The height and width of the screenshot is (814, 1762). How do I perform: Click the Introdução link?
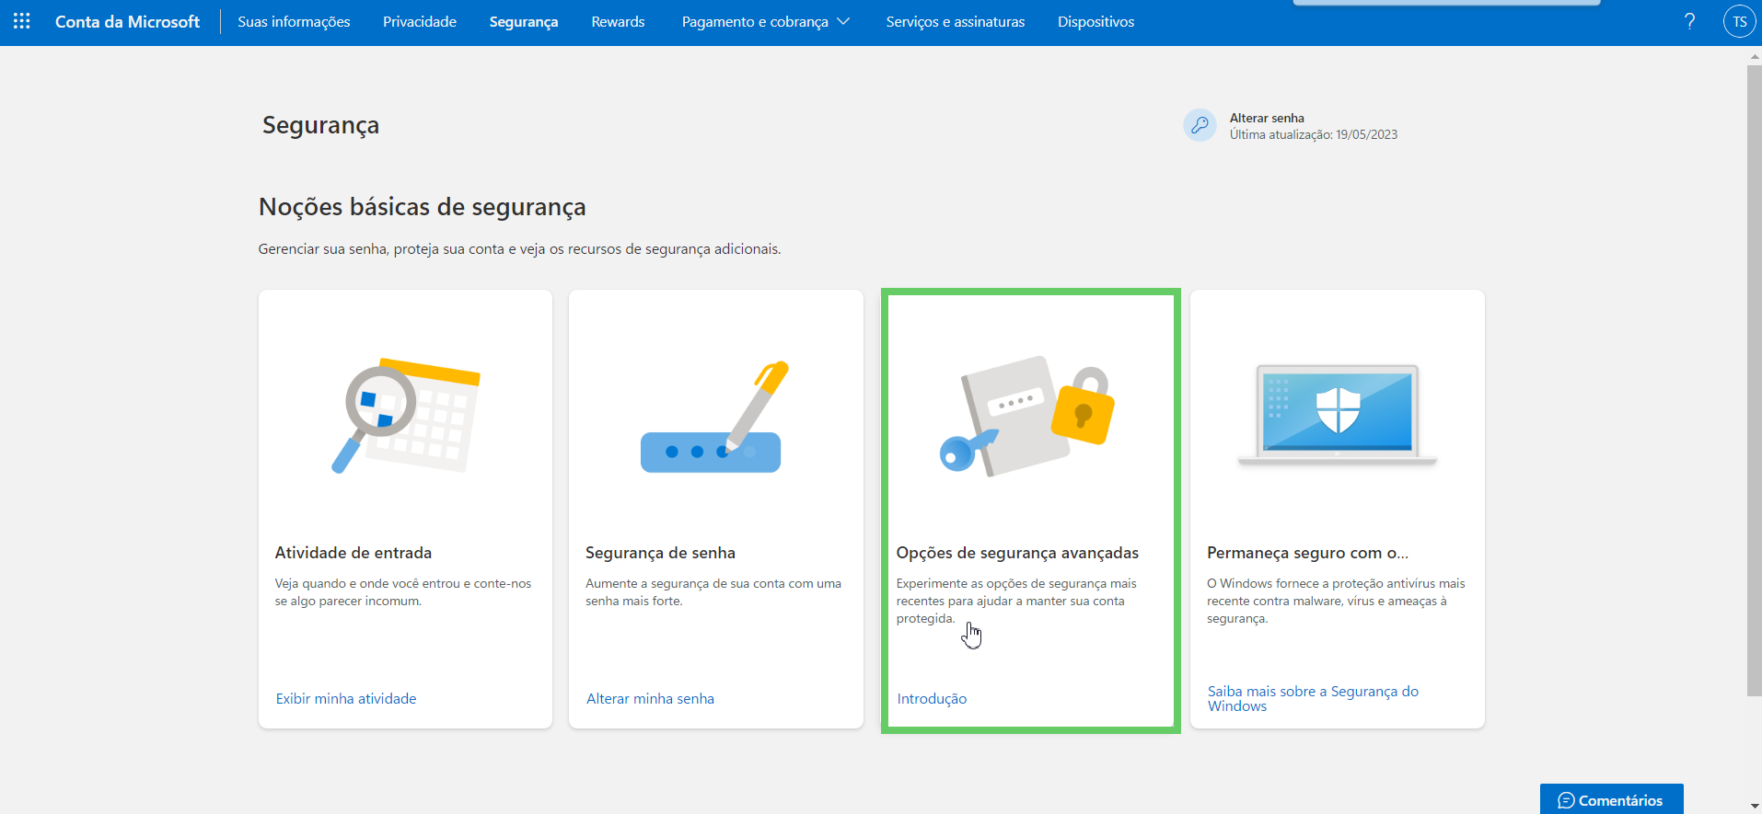point(932,699)
